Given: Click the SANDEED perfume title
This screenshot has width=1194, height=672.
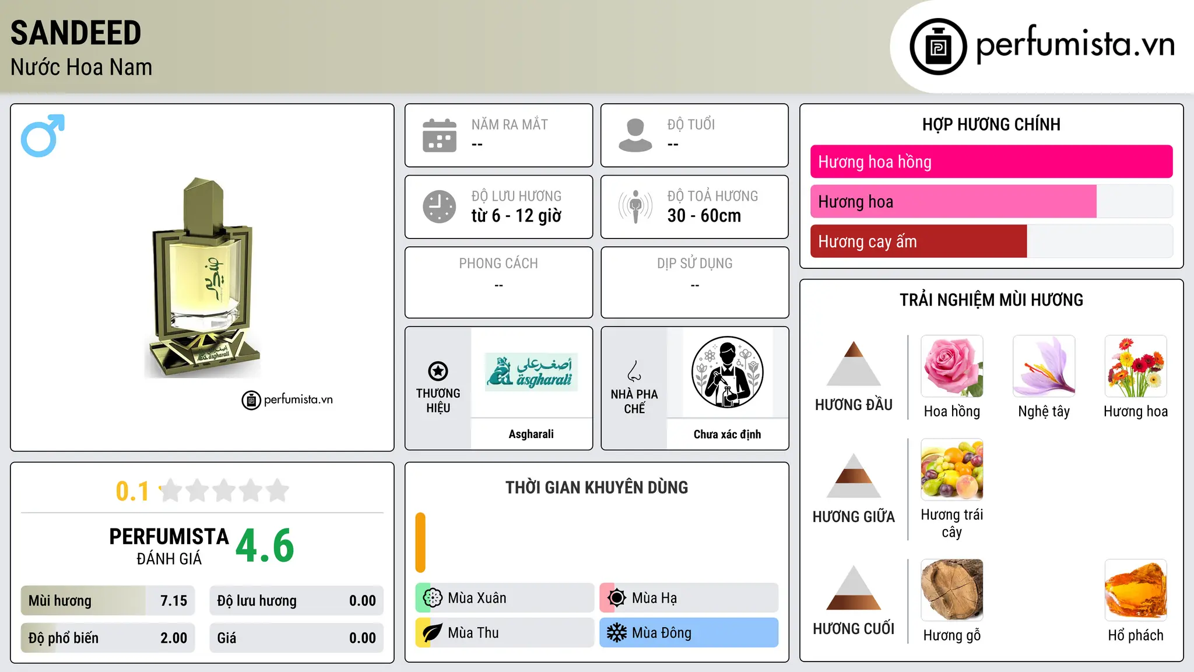Looking at the screenshot, I should click(x=76, y=33).
